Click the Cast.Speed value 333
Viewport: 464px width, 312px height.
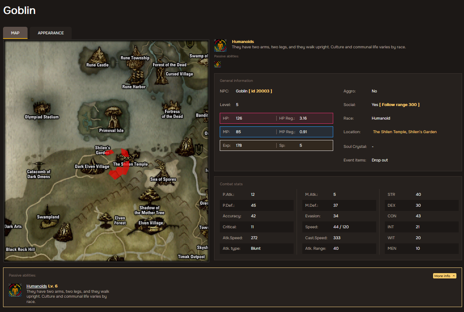pos(337,238)
